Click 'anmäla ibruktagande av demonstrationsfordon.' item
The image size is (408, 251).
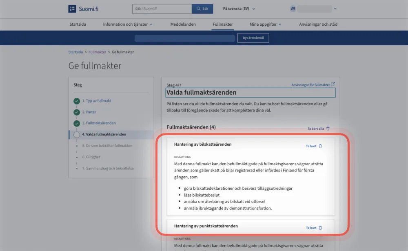click(x=228, y=208)
